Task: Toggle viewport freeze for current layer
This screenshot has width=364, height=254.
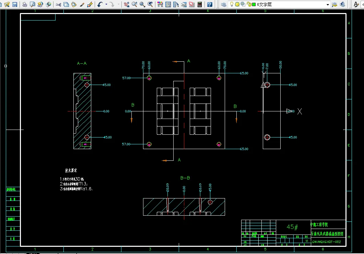Action: coord(243,4)
